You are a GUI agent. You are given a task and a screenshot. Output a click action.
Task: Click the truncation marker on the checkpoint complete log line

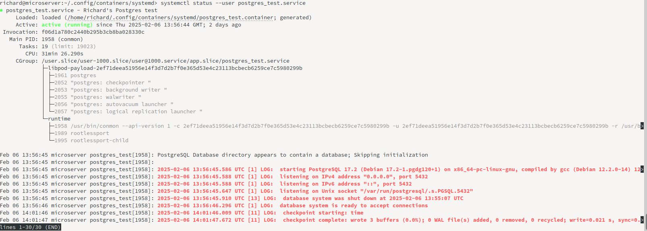click(642, 220)
